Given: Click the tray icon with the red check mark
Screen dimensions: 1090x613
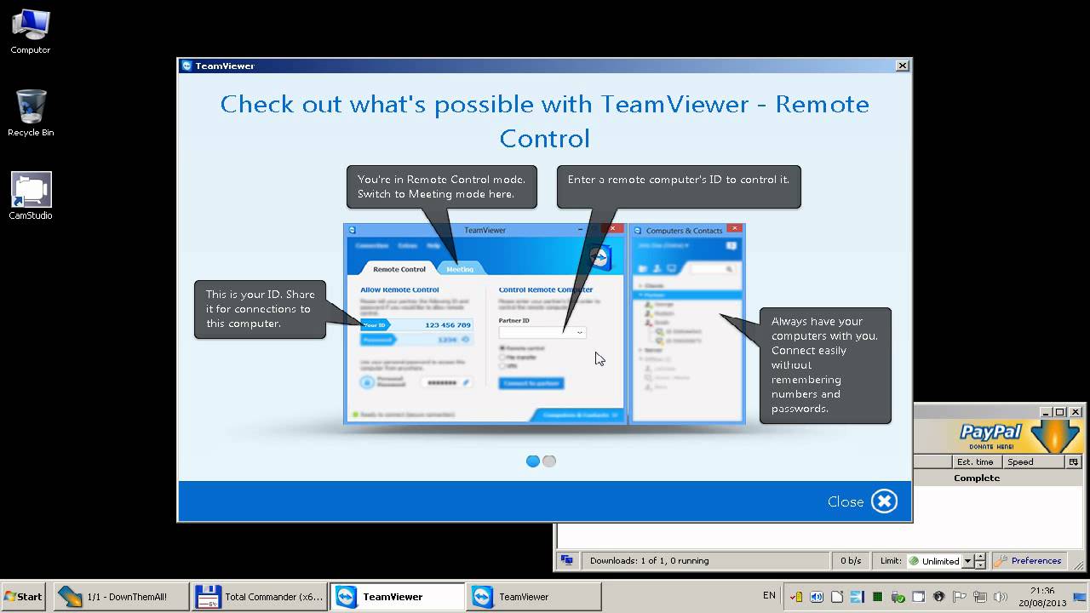Looking at the screenshot, I should pyautogui.click(x=796, y=597).
